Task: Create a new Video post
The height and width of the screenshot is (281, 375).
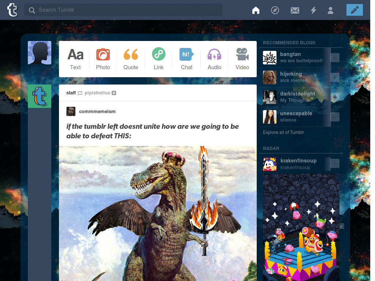Action: tap(242, 59)
